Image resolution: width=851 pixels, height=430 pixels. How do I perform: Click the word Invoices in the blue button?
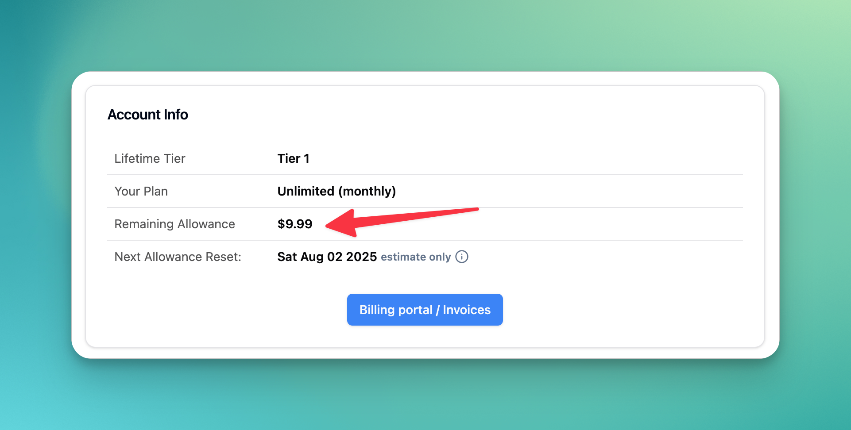[467, 310]
